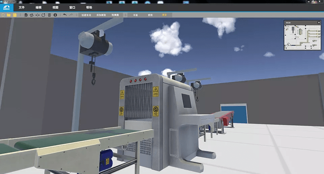
Task: Delete selection with the trash icon
Action: 49,15
